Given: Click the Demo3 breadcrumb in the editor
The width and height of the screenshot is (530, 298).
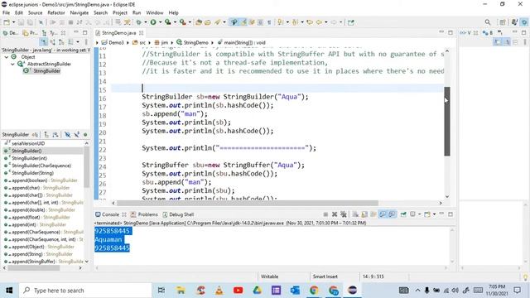Looking at the screenshot, I should coord(113,42).
